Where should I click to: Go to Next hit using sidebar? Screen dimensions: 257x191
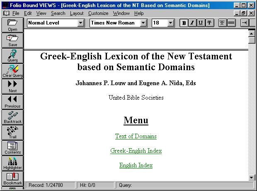[x=12, y=86]
